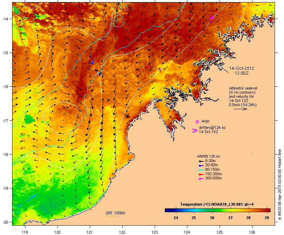
Task: Click the temperature colorbar near 24
Action: click(176, 210)
